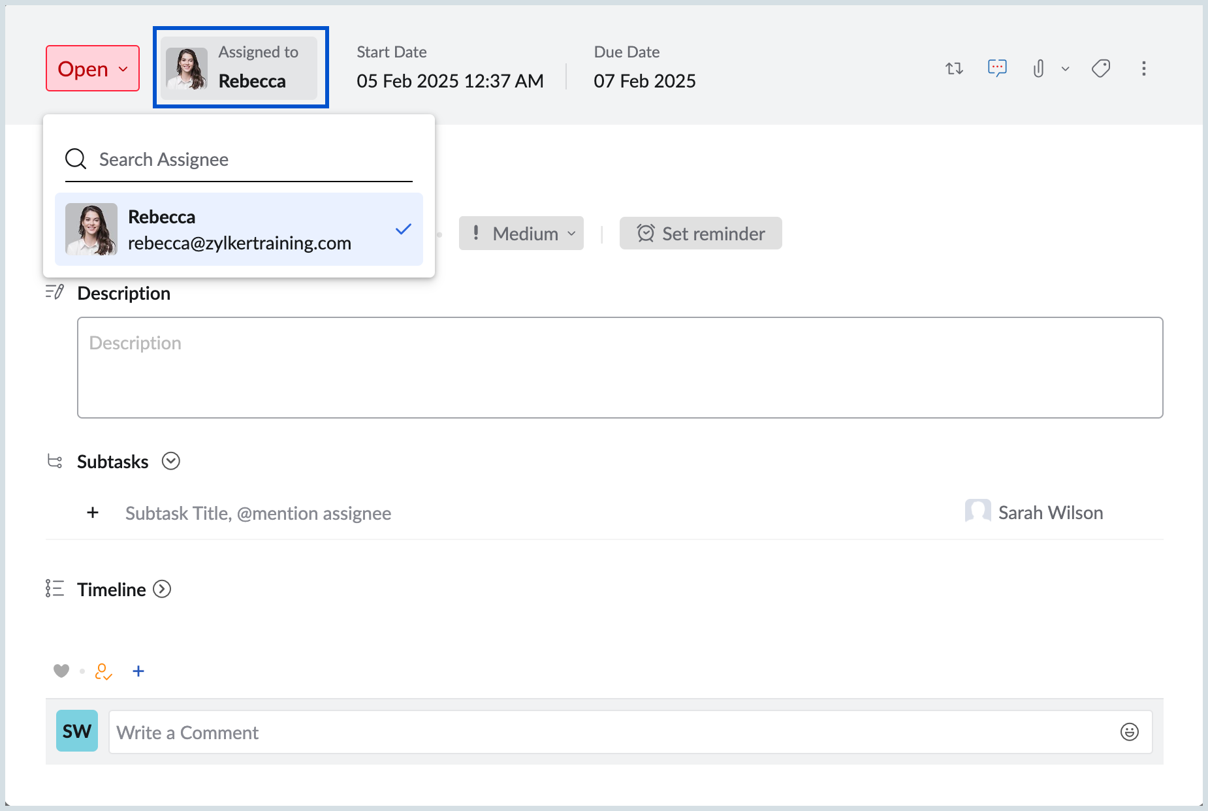Screen dimensions: 1208x811
Task: Open the Open status dropdown
Action: pos(92,69)
